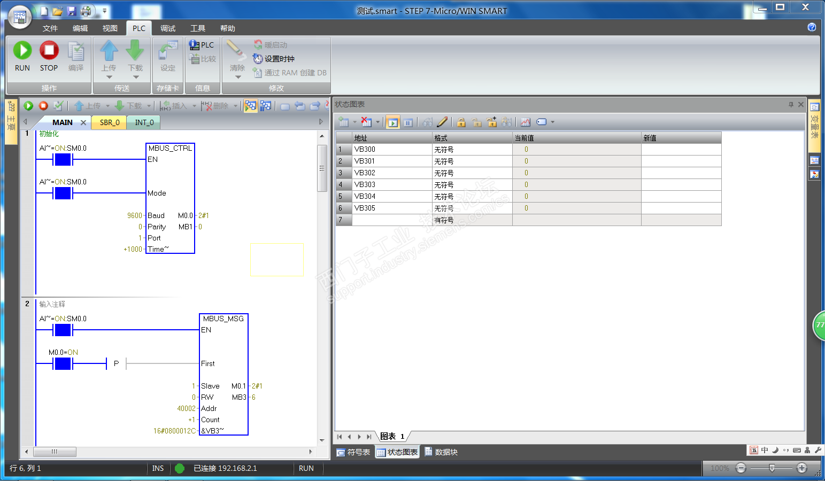Click the zoom slider handle in status bar
Image resolution: width=825 pixels, height=481 pixels.
click(772, 468)
